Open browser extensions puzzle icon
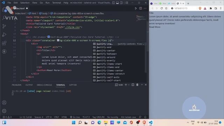 click(x=211, y=8)
